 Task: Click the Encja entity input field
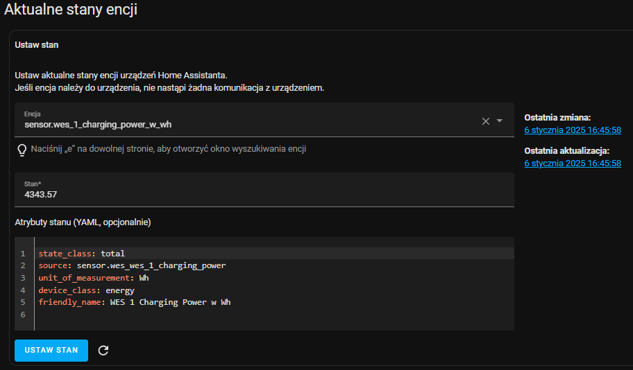point(246,120)
